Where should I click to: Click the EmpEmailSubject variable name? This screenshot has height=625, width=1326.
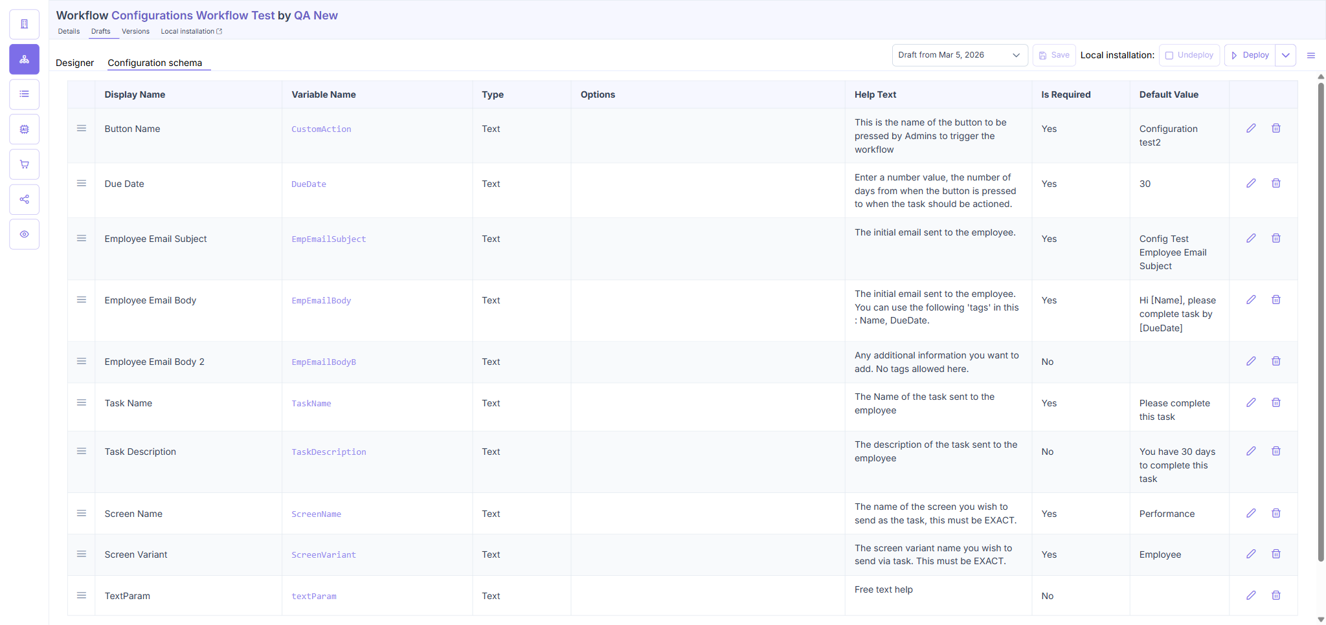(328, 239)
